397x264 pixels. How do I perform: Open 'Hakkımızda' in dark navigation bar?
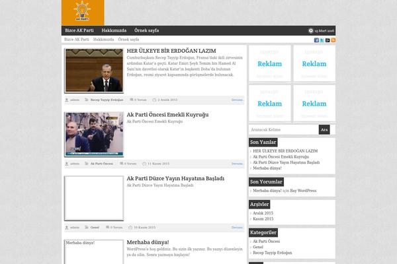pyautogui.click(x=114, y=30)
